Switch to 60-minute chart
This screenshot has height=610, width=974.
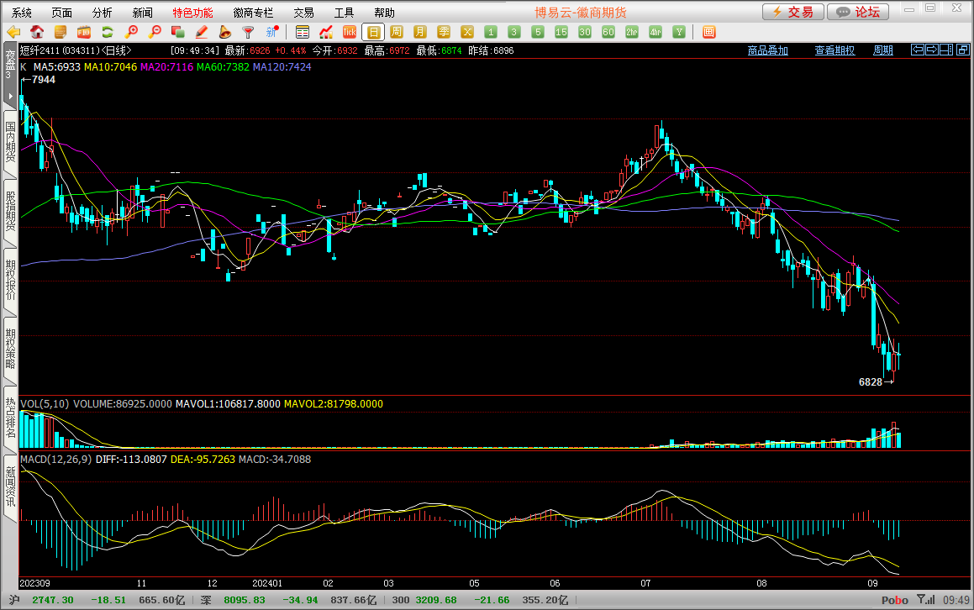point(608,32)
